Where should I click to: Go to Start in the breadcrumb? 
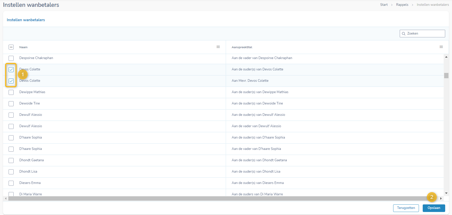point(384,5)
